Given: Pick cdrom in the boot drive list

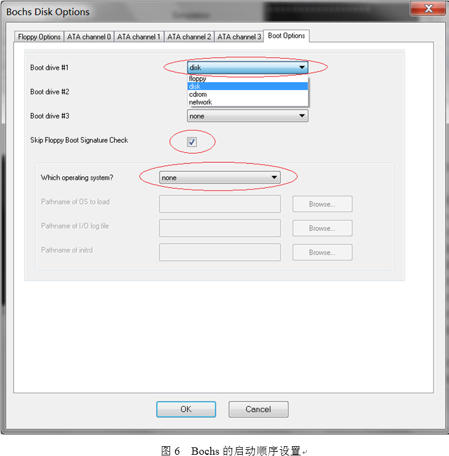Looking at the screenshot, I should click(x=248, y=94).
